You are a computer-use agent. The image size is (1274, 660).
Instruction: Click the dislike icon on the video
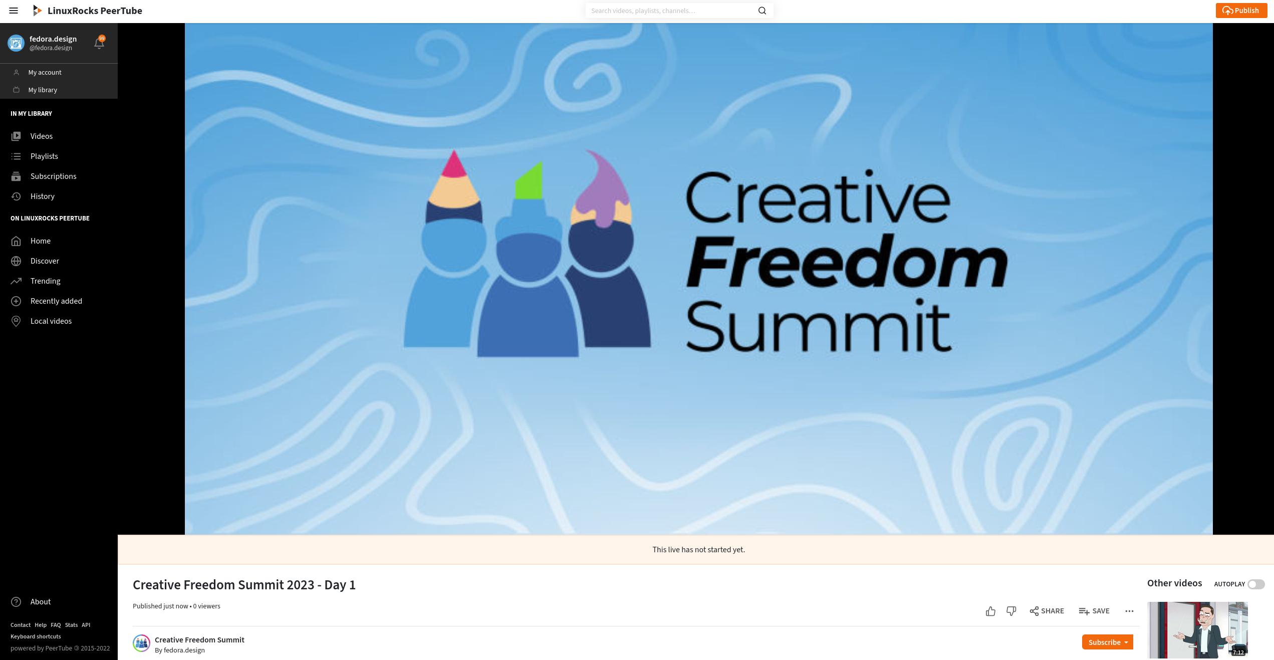(1010, 610)
